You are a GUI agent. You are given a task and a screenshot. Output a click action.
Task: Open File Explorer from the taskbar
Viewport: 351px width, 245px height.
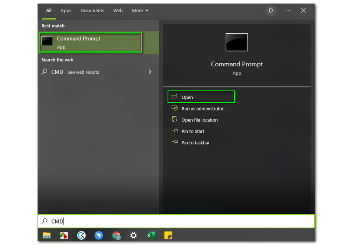[x=47, y=236]
